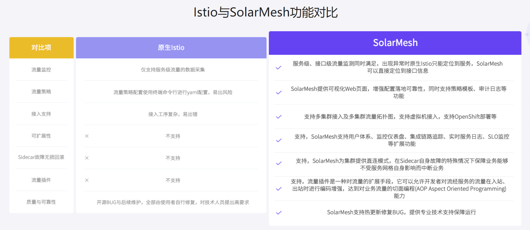Click the Istio与SolarMesh功能对比 page title

point(265,12)
